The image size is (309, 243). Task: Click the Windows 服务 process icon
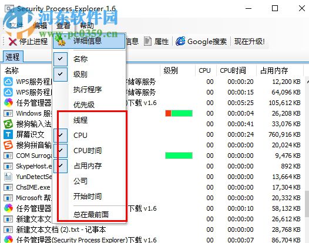point(8,113)
